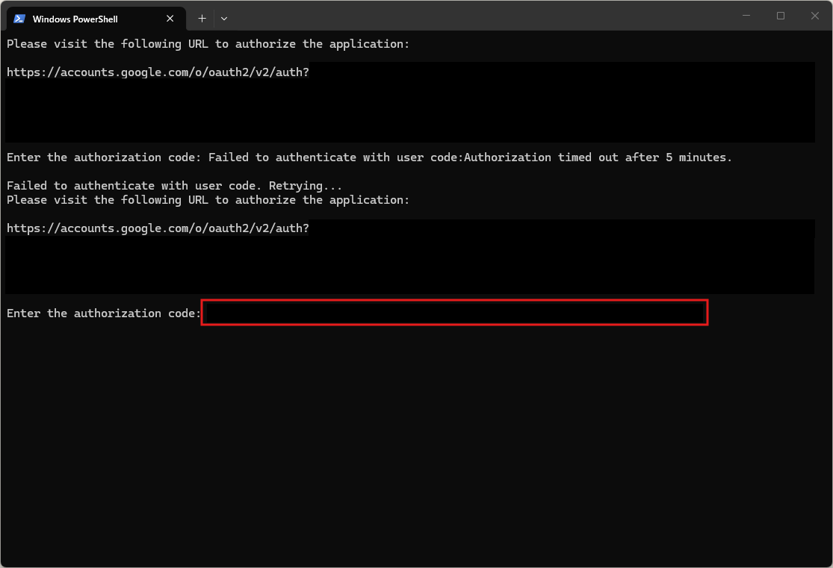
Task: Click the last "Enter the authorization code:" prompt
Action: click(103, 313)
